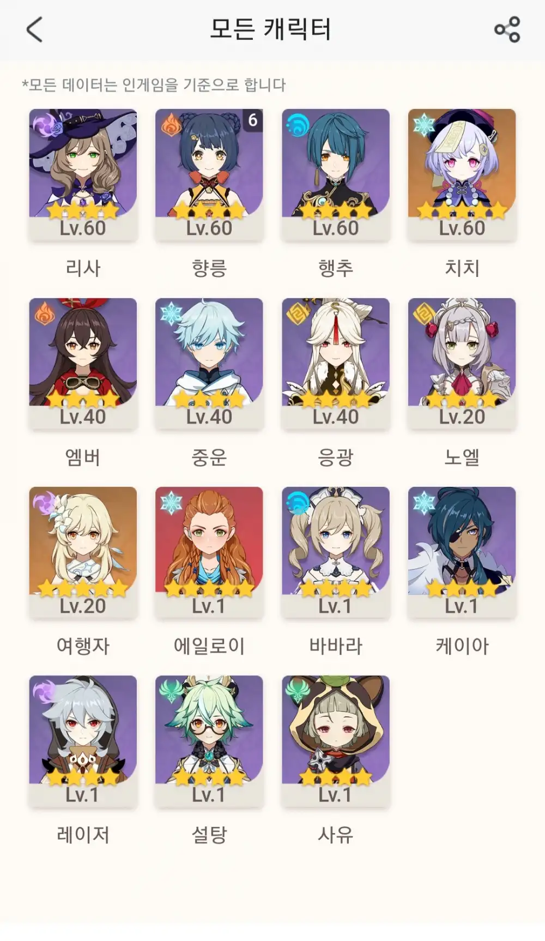
Task: Tap the Electro element icon on Razor
Action: click(45, 691)
